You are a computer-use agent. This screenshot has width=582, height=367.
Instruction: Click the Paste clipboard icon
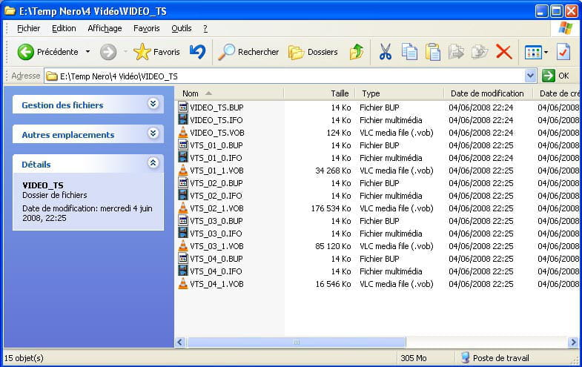(433, 52)
